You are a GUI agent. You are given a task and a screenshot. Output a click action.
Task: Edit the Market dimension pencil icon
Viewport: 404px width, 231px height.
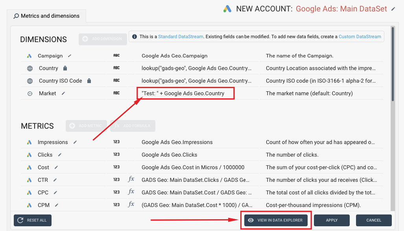coord(63,93)
